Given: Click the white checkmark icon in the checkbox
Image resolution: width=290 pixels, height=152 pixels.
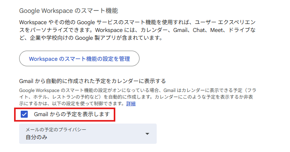Looking at the screenshot, I should point(24,114).
